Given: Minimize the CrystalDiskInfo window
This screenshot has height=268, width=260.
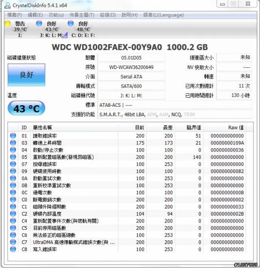Looking at the screenshot, I should tap(223, 4).
